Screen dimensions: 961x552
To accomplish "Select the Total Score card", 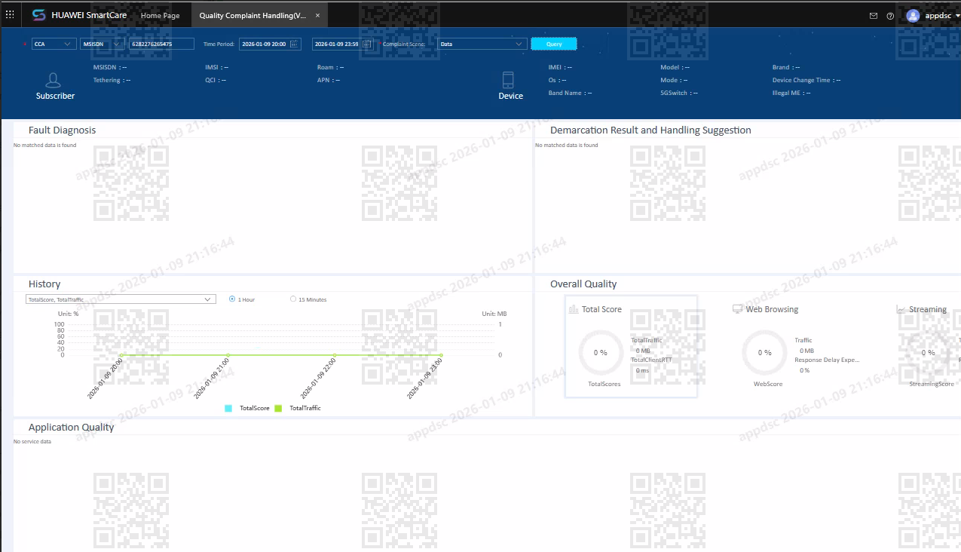I will (631, 346).
